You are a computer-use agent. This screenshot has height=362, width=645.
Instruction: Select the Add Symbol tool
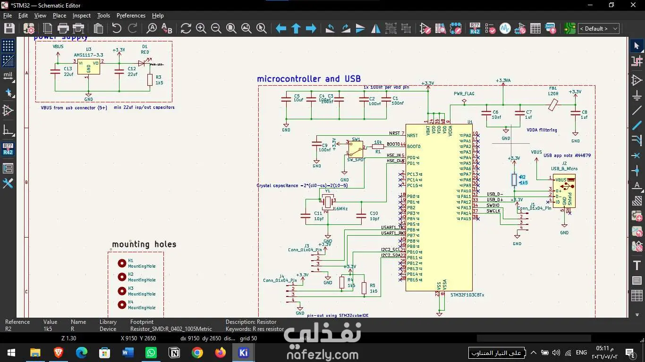point(637,80)
